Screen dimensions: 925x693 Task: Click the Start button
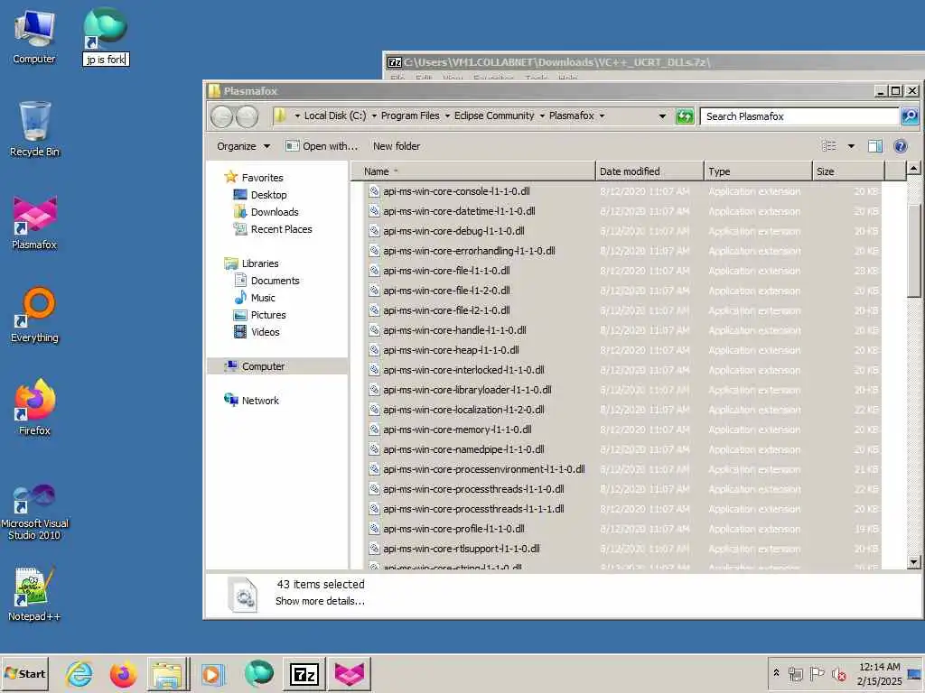click(24, 673)
